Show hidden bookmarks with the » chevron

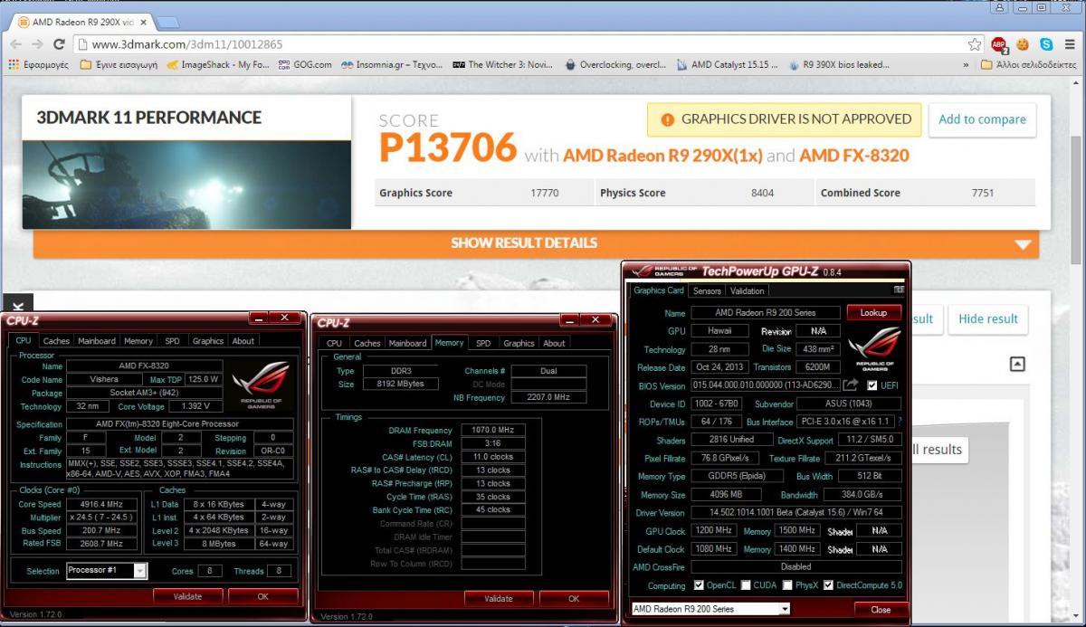[967, 65]
